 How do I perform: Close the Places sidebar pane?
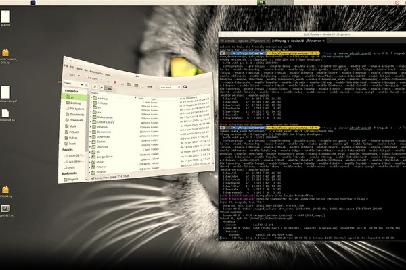[87, 85]
